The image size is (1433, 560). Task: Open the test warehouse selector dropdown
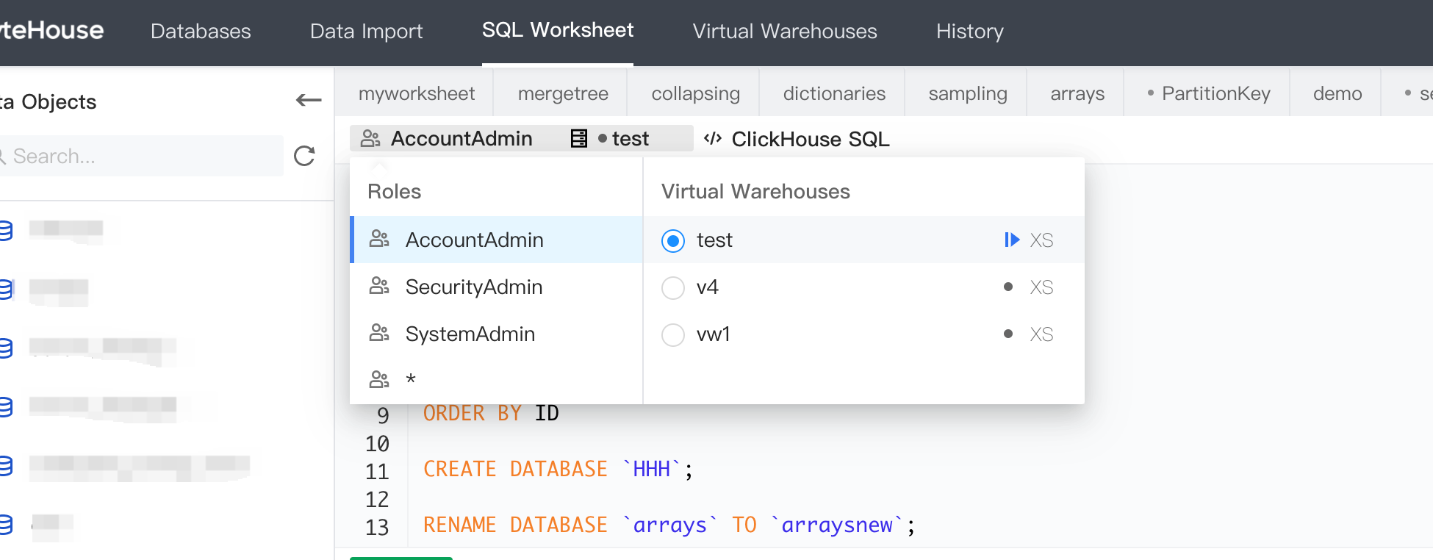click(611, 138)
